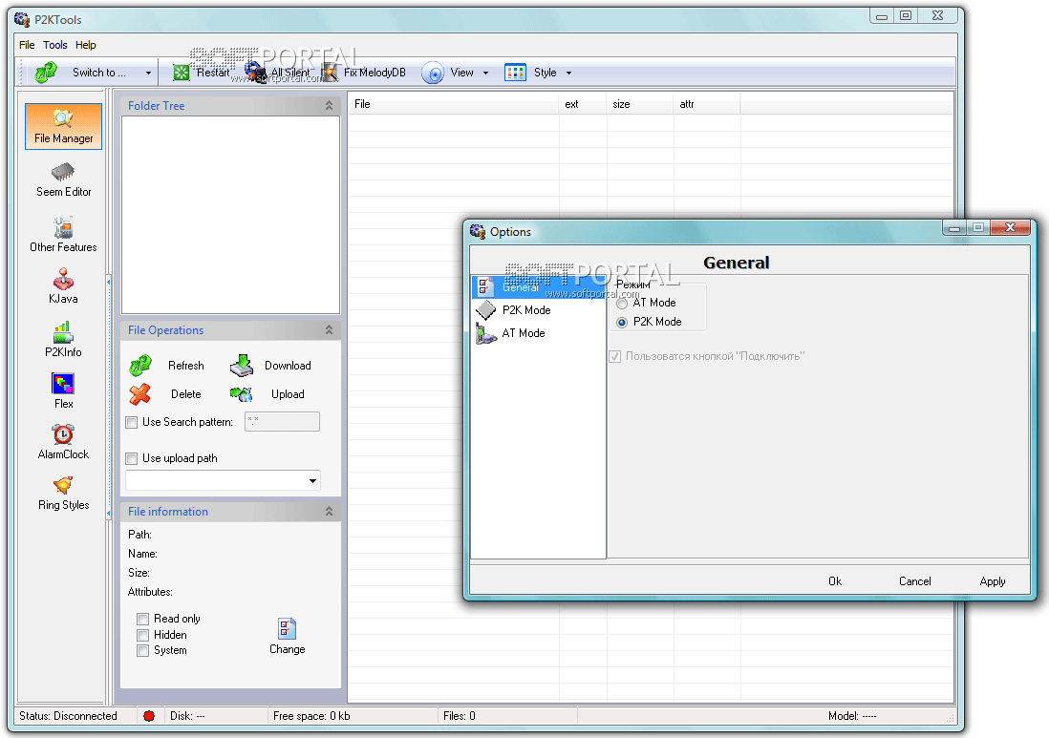Open the File Manager section

[64, 126]
